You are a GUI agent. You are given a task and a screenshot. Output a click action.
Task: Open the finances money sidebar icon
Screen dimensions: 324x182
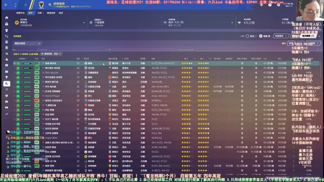click(x=6, y=108)
